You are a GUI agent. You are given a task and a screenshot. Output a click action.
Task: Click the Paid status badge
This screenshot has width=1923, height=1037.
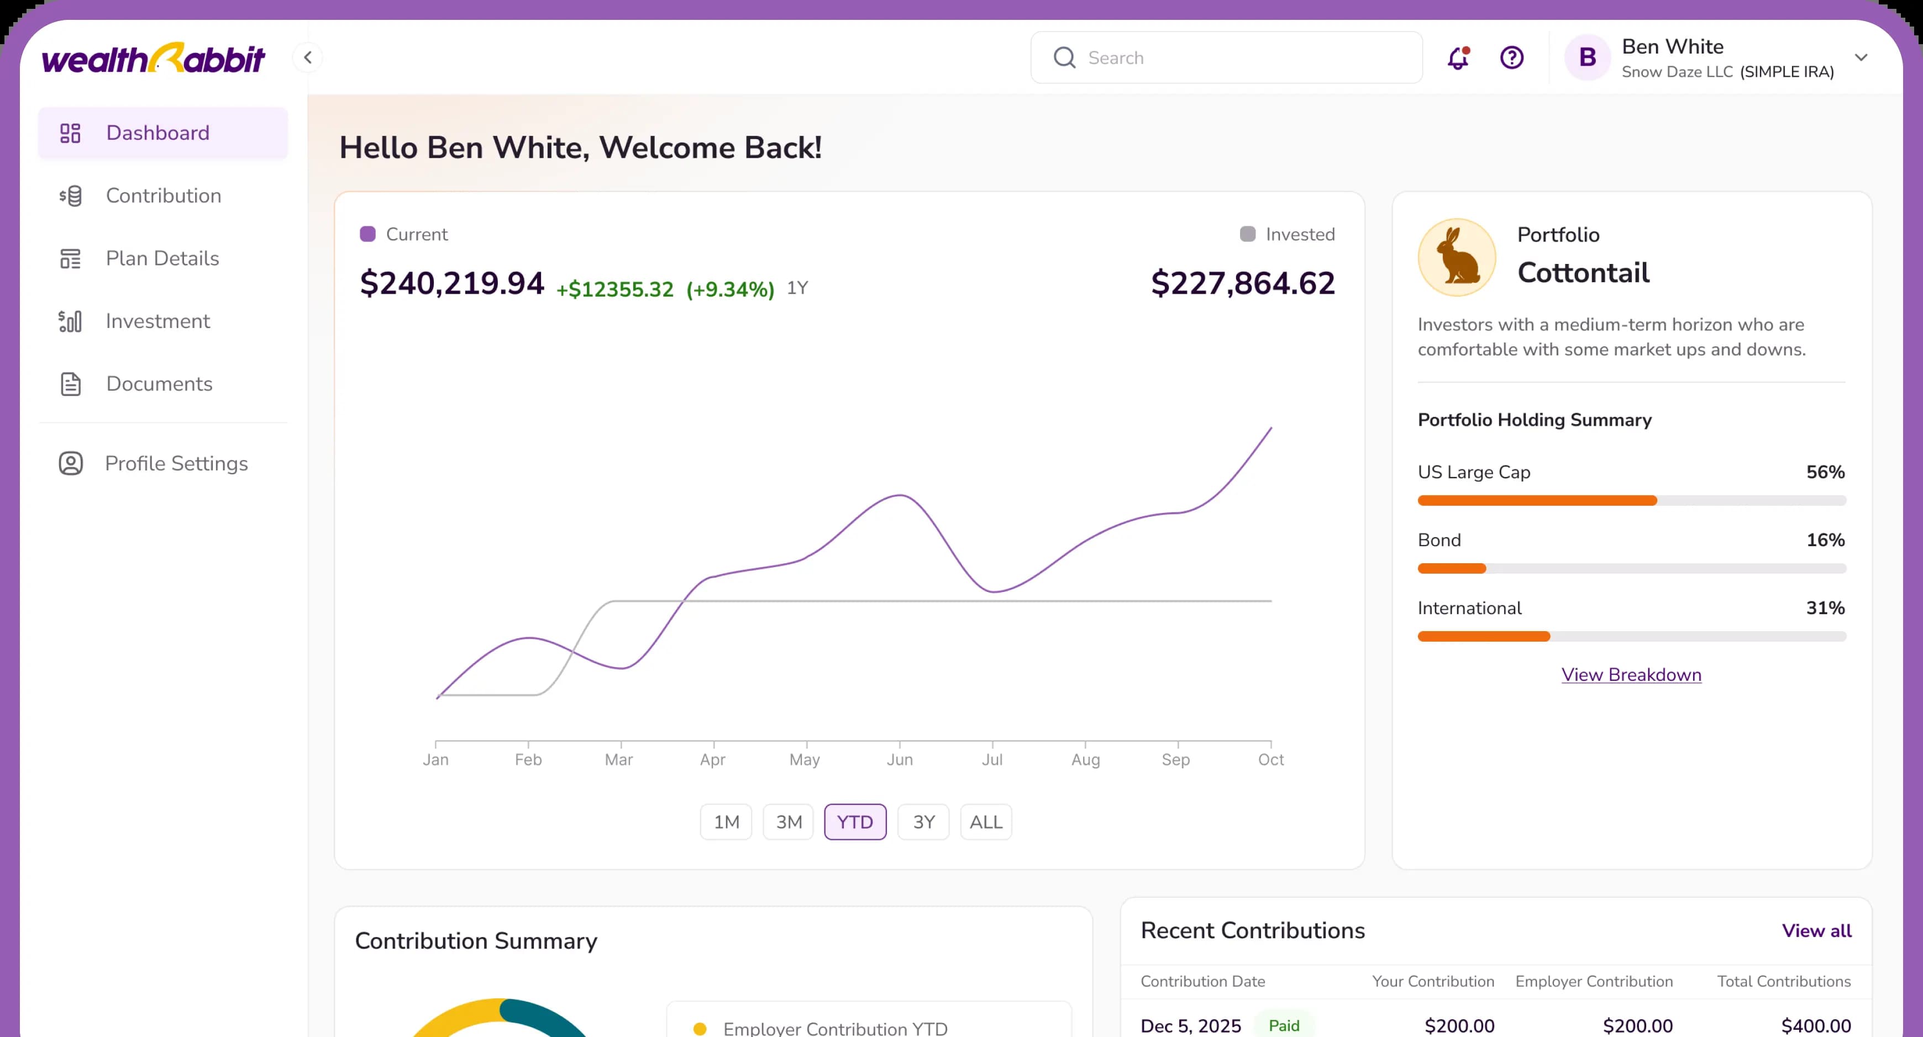[x=1284, y=1026]
